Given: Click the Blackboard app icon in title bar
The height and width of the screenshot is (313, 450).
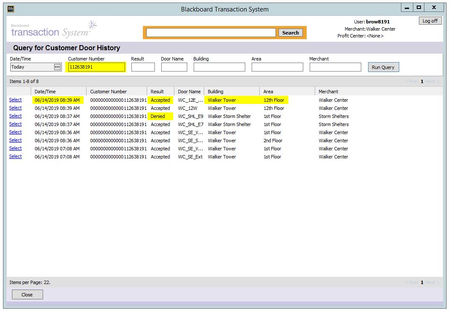Looking at the screenshot, I should point(11,9).
